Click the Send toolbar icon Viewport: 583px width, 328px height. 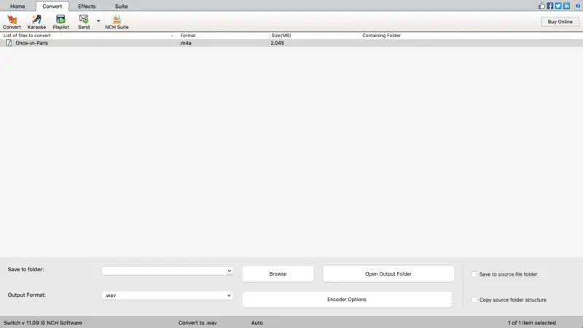(84, 22)
